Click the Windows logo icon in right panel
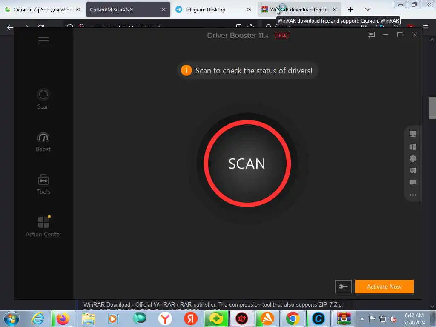Viewport: 436px width, 327px height. tap(413, 147)
